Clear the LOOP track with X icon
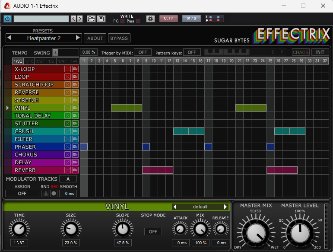Viewport: 333px width, 252px height. (x=67, y=77)
